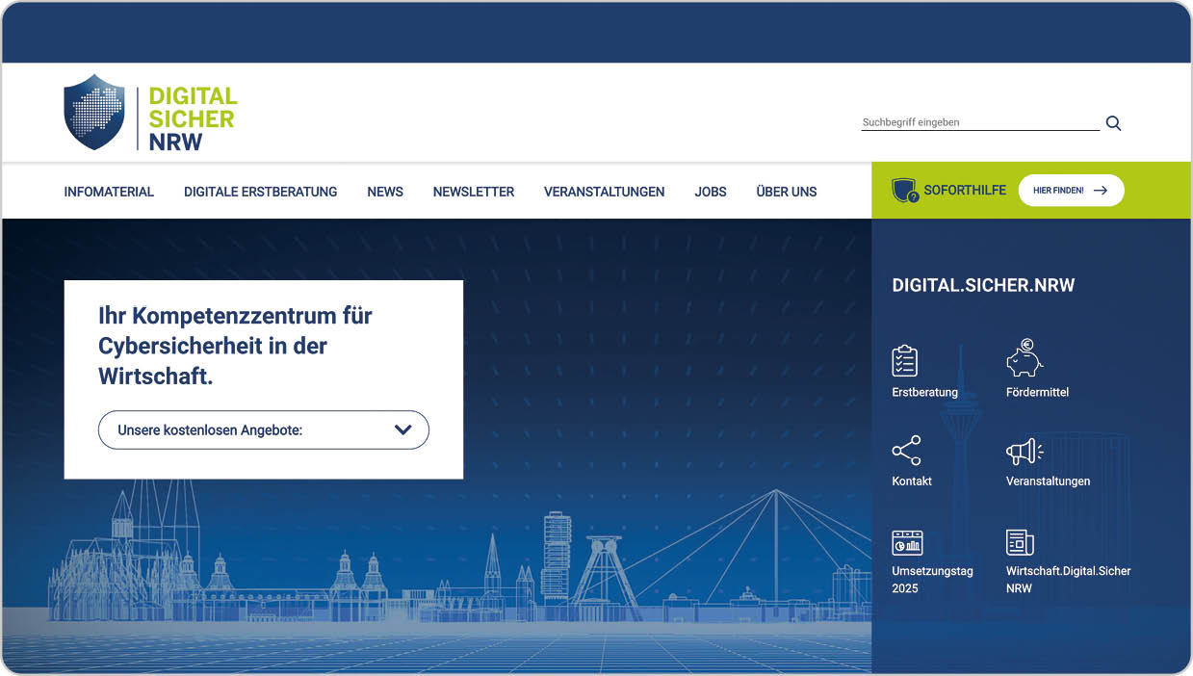Select Veranstaltungen in the navigation bar
The height and width of the screenshot is (676, 1193).
(x=604, y=192)
